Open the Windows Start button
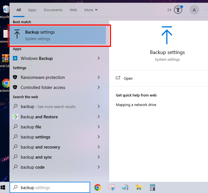The width and height of the screenshot is (208, 193). [3, 187]
